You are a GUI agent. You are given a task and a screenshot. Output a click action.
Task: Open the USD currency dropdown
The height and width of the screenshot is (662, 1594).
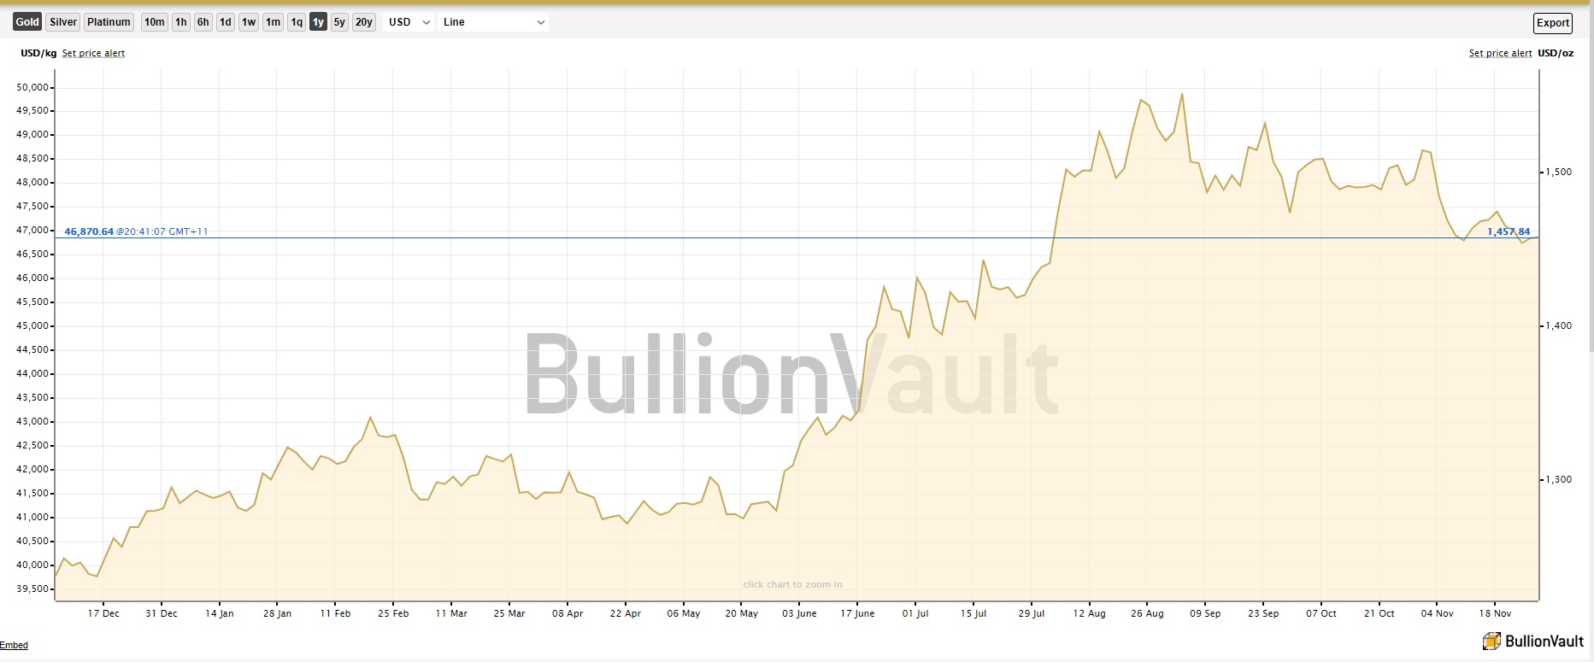tap(409, 22)
